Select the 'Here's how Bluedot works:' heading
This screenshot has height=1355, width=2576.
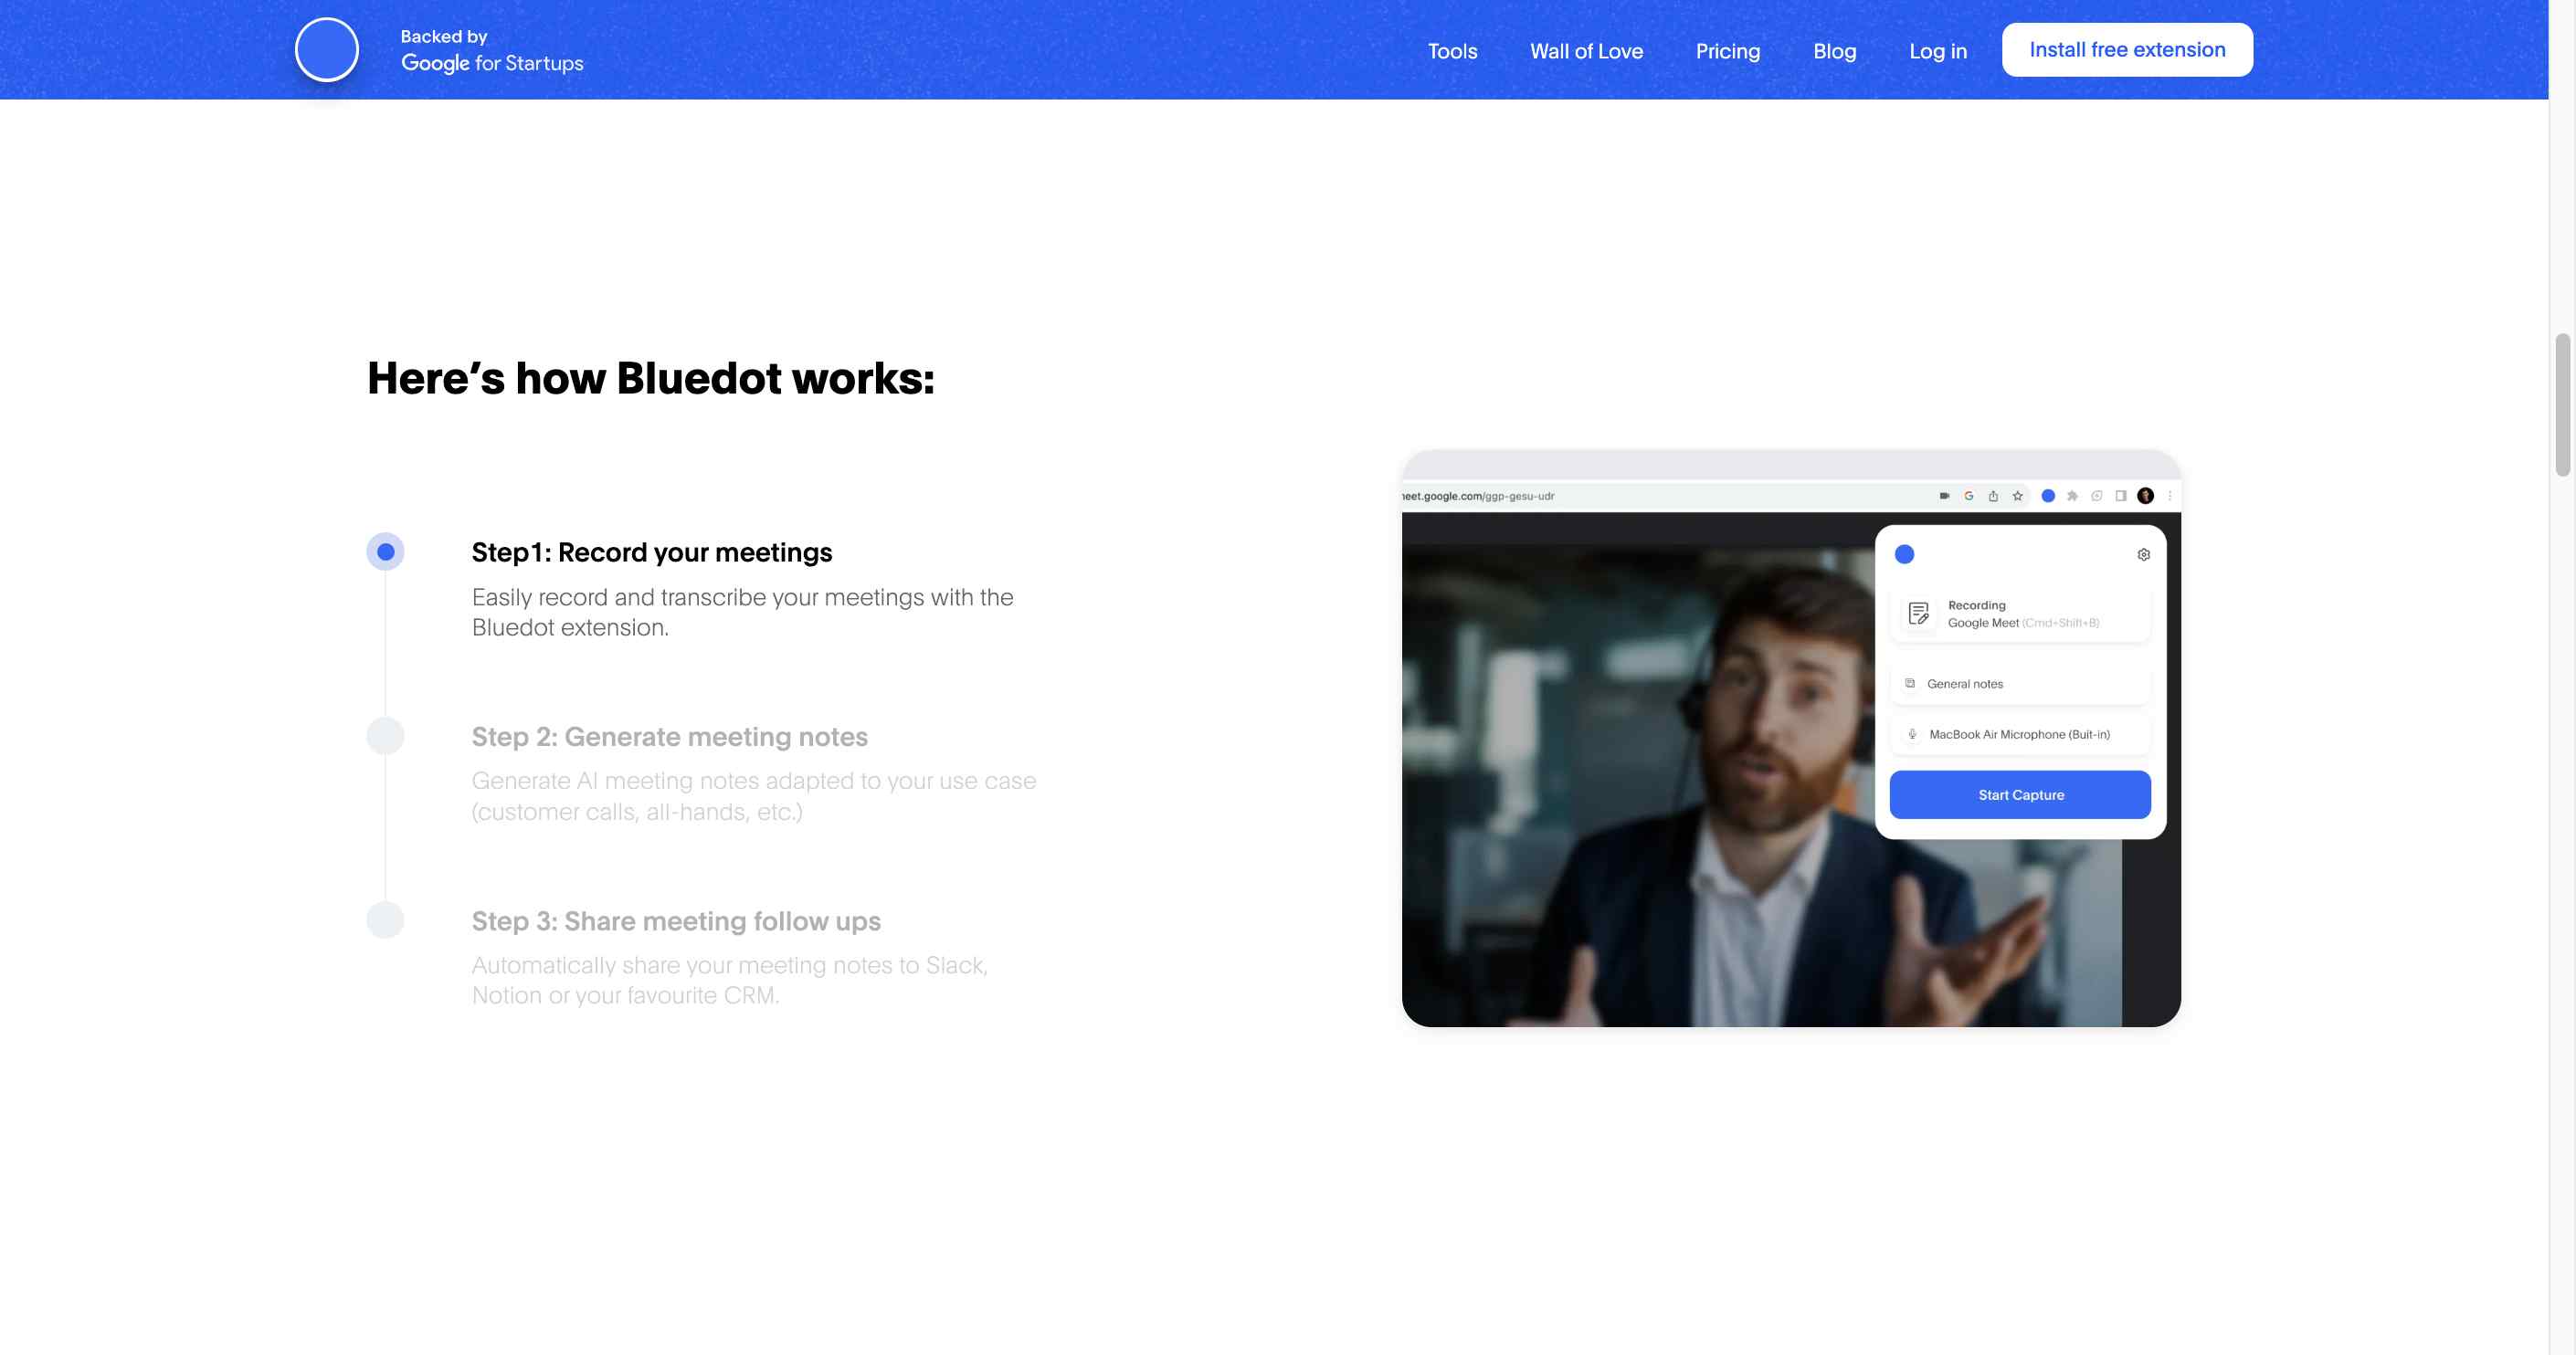click(651, 379)
